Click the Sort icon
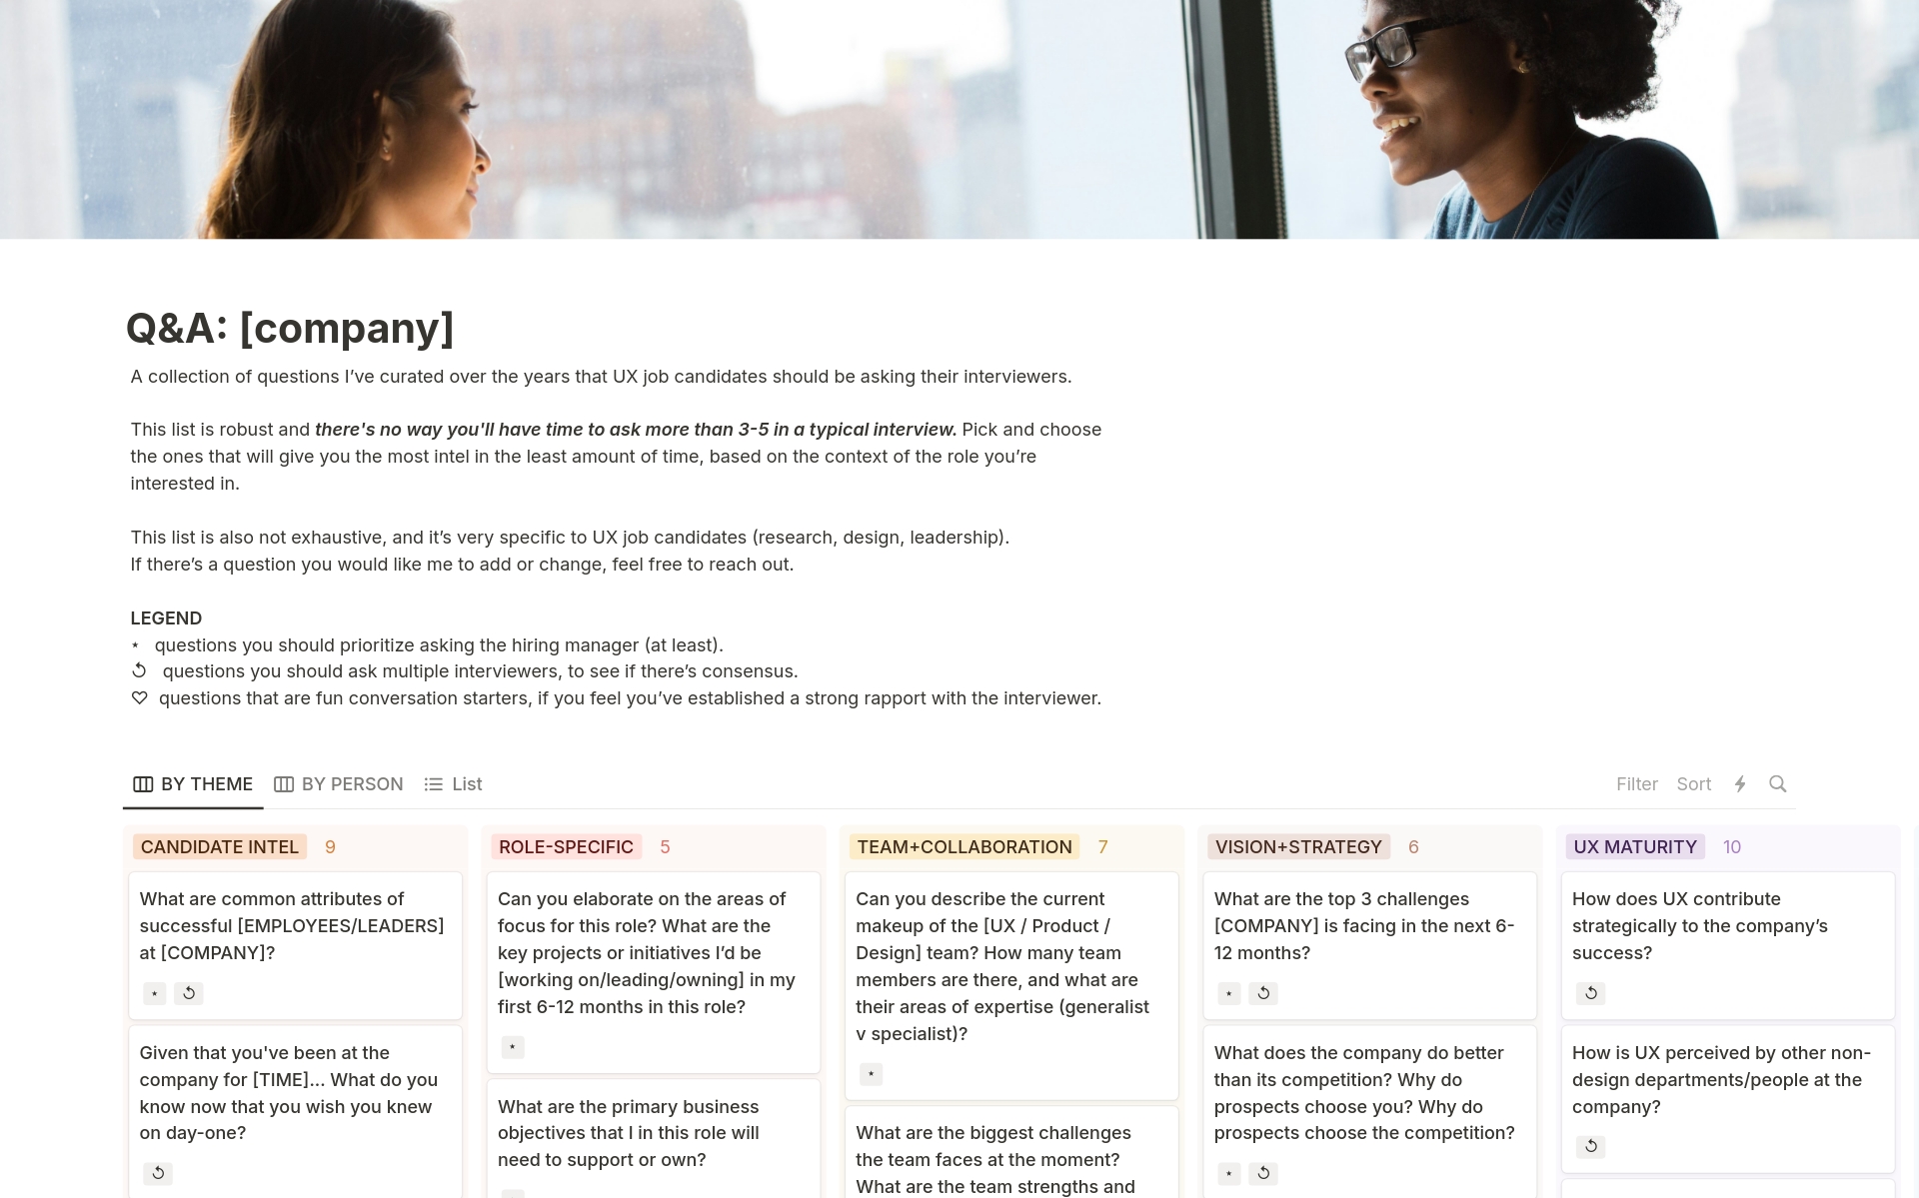Viewport: 1919px width, 1198px height. pyautogui.click(x=1692, y=782)
